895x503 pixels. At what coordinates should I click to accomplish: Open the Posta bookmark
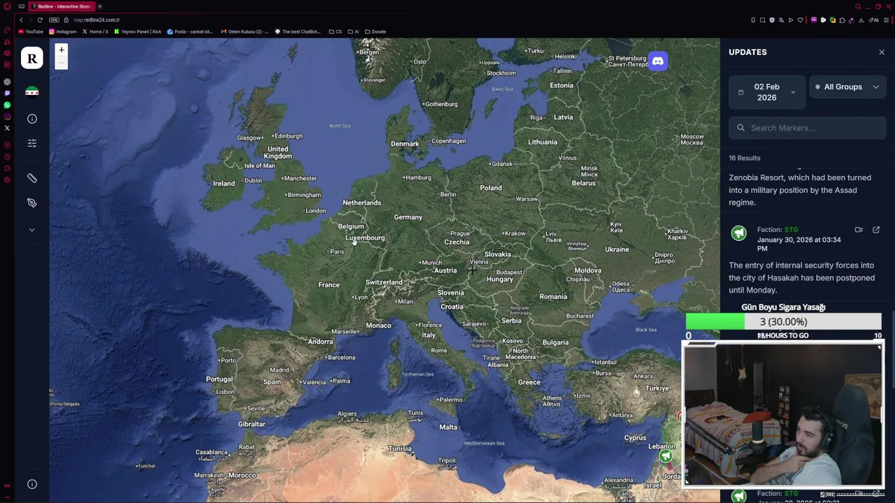click(190, 31)
